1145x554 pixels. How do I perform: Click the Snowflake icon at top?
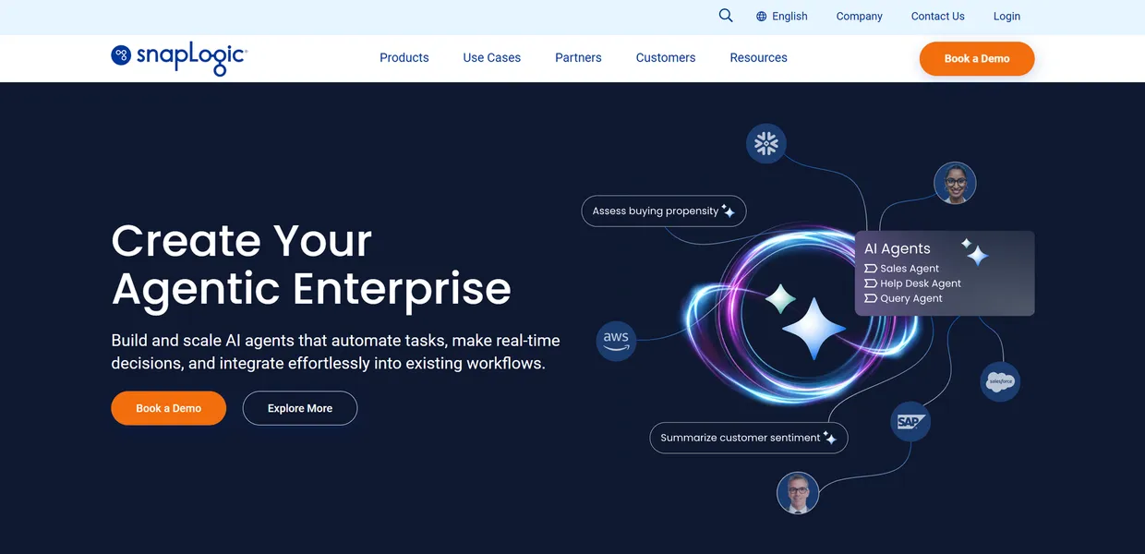coord(765,144)
